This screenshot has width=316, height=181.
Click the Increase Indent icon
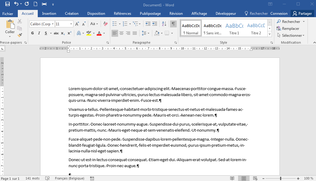coord(155,24)
